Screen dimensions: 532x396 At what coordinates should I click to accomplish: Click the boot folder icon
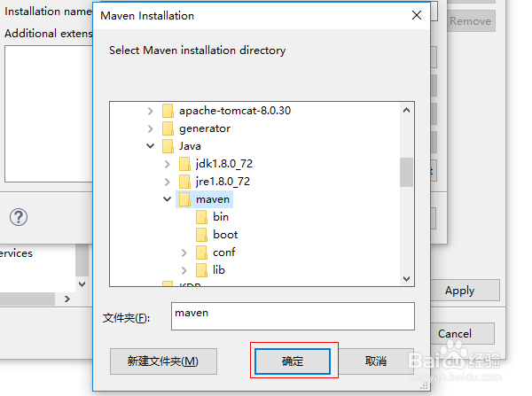[x=201, y=235]
